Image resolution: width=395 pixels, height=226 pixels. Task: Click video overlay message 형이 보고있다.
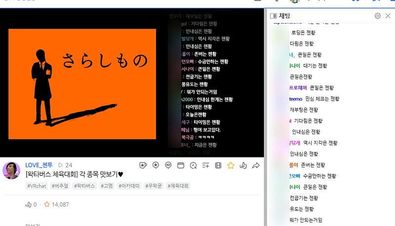coord(207,130)
